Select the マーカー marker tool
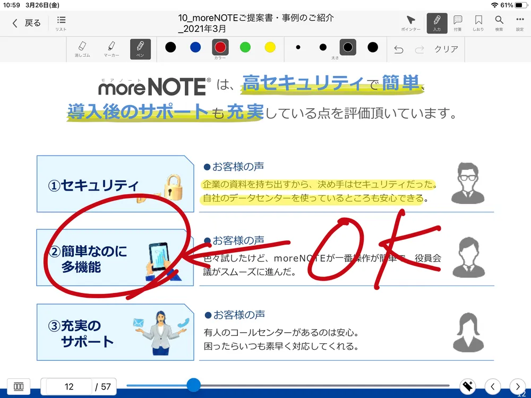This screenshot has height=398, width=531. [x=112, y=49]
